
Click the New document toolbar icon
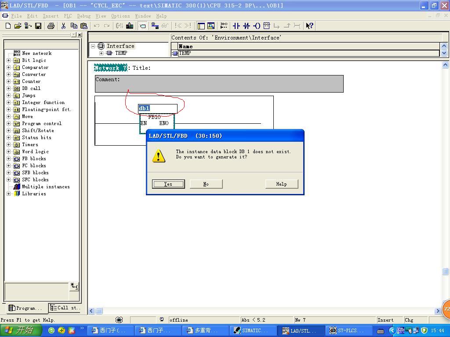tap(8, 26)
